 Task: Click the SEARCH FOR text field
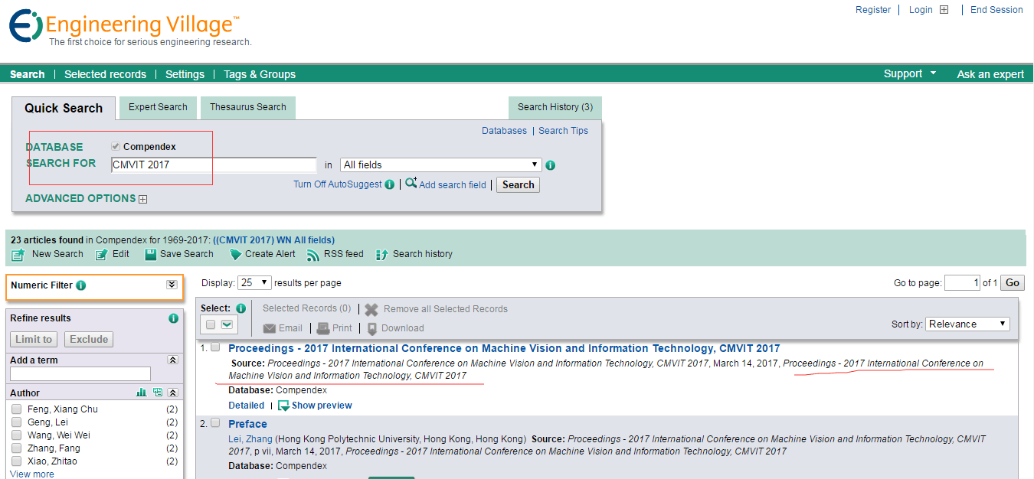click(x=214, y=165)
